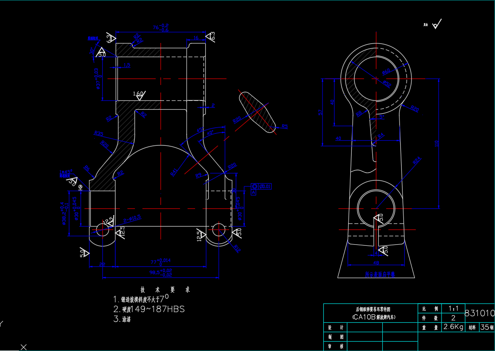Click part number 831010 in title block
This screenshot has height=351, width=495.
click(479, 313)
